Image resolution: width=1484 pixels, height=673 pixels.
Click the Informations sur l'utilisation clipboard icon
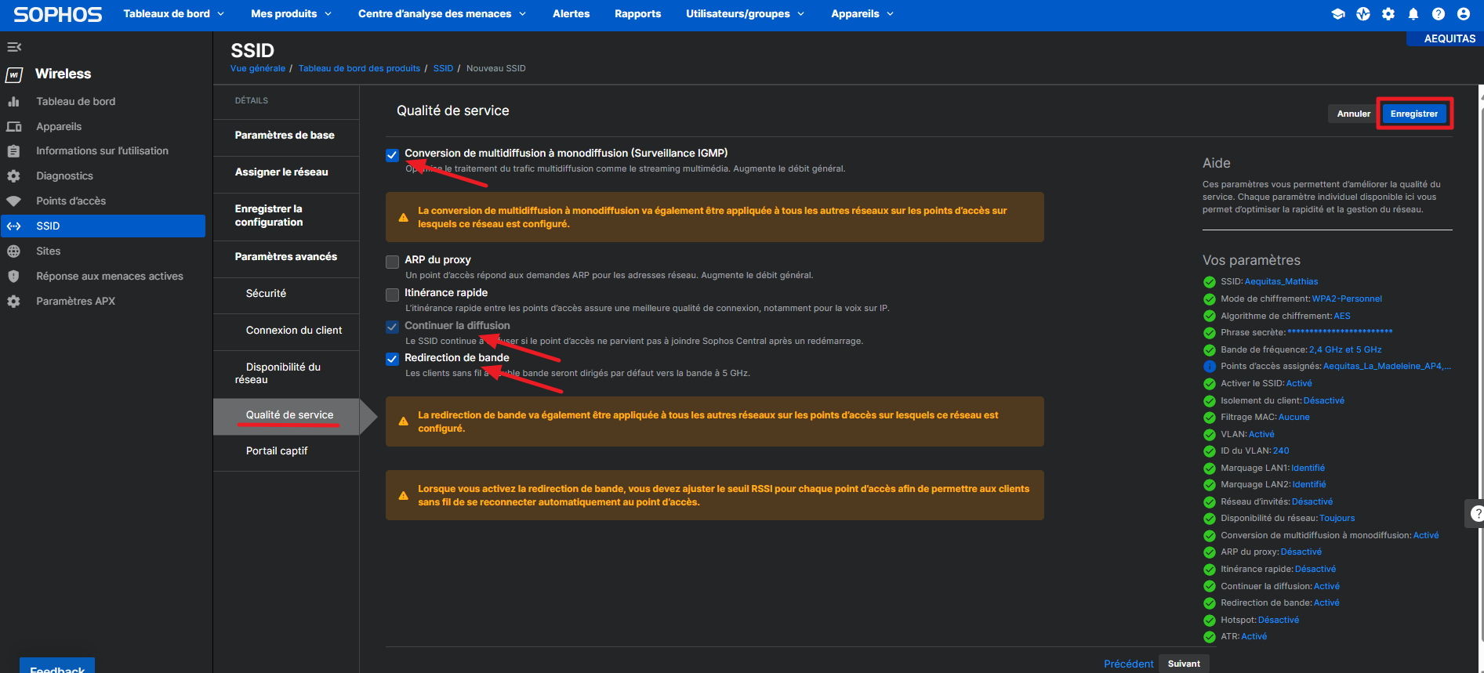tap(13, 151)
